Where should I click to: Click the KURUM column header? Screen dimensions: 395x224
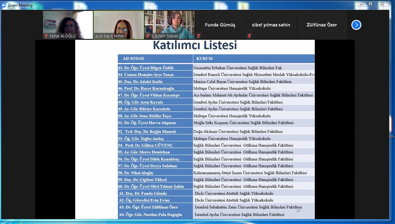[205, 58]
